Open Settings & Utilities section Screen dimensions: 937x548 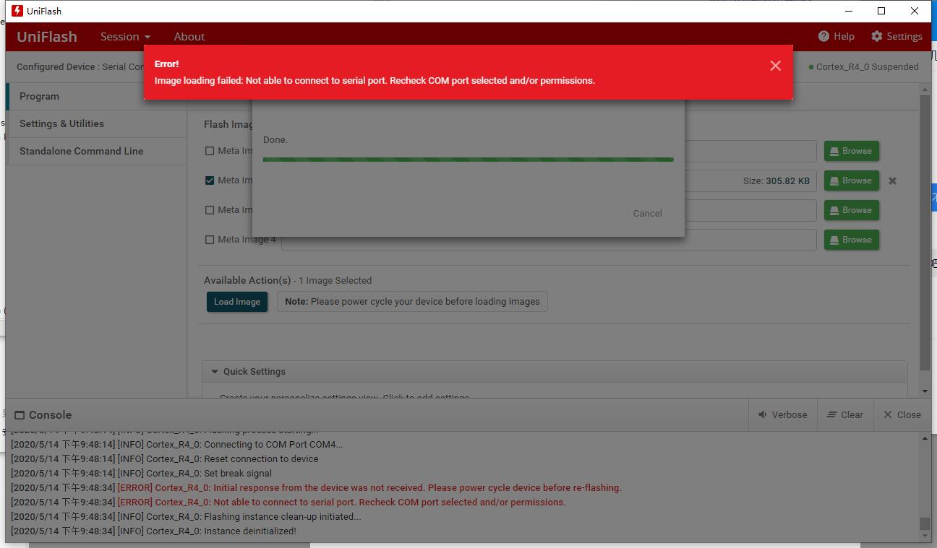[97, 123]
